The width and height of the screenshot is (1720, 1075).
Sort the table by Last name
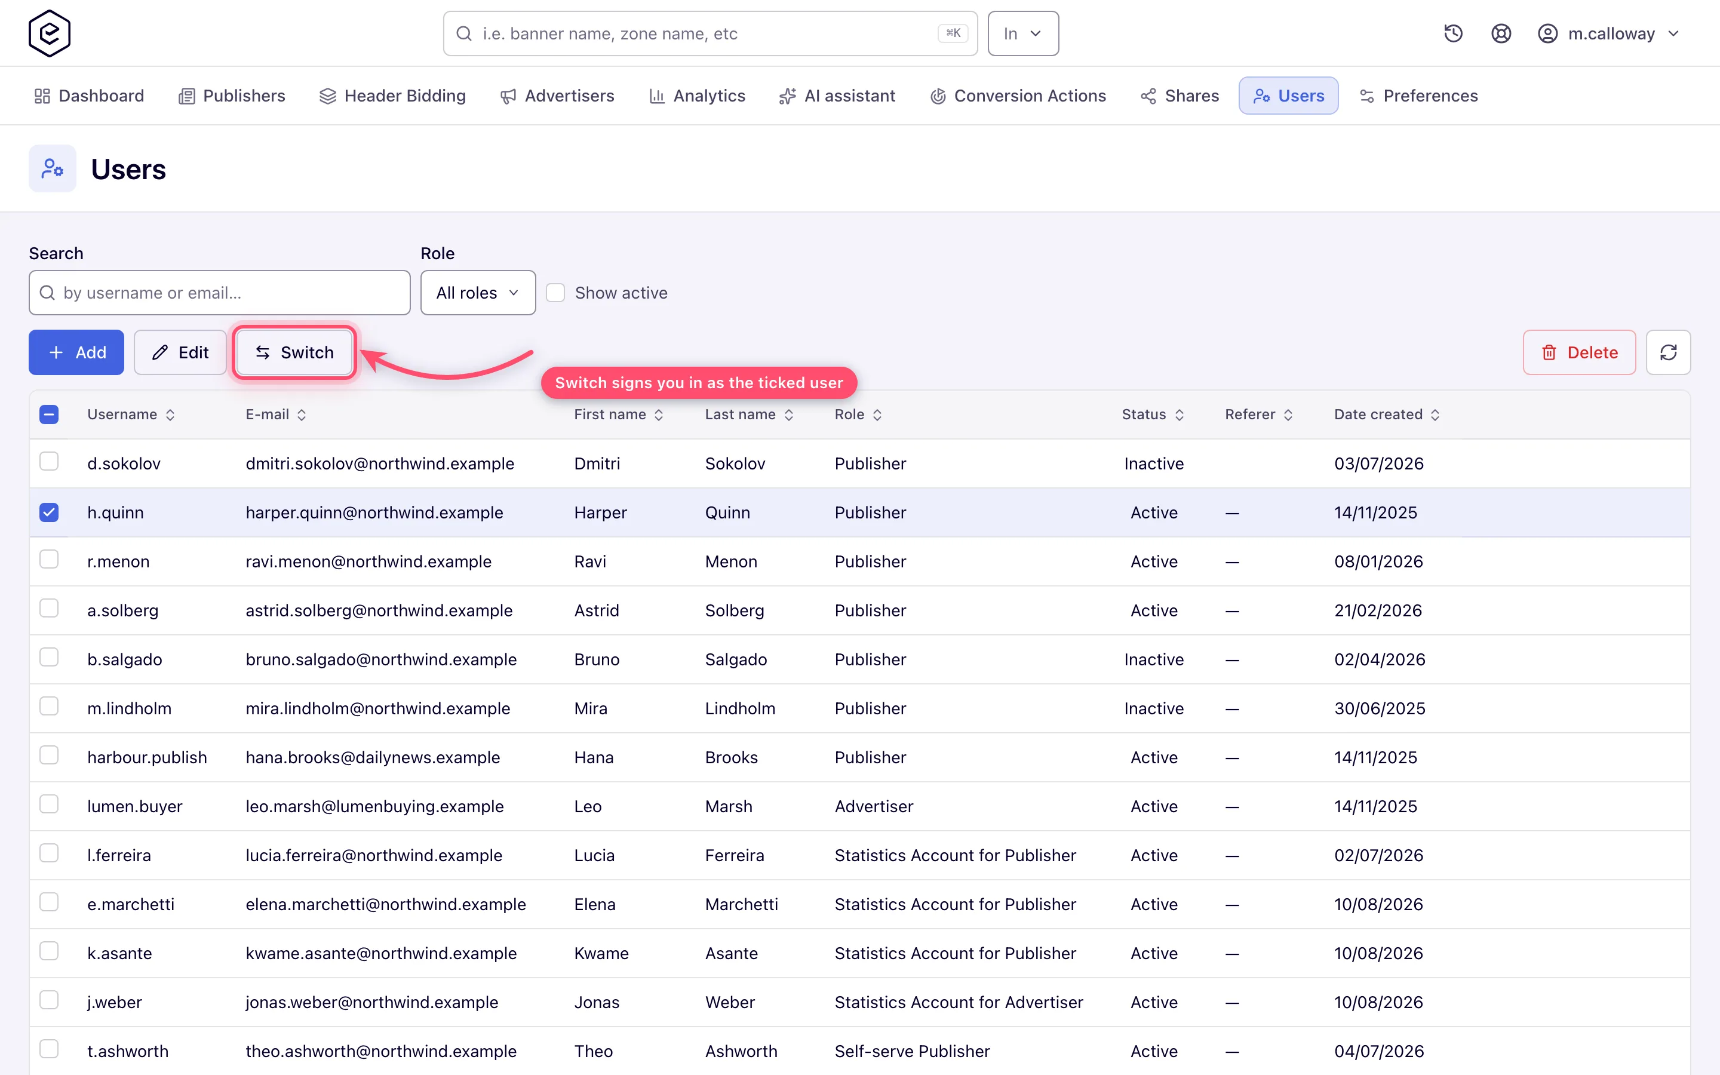[x=749, y=414]
